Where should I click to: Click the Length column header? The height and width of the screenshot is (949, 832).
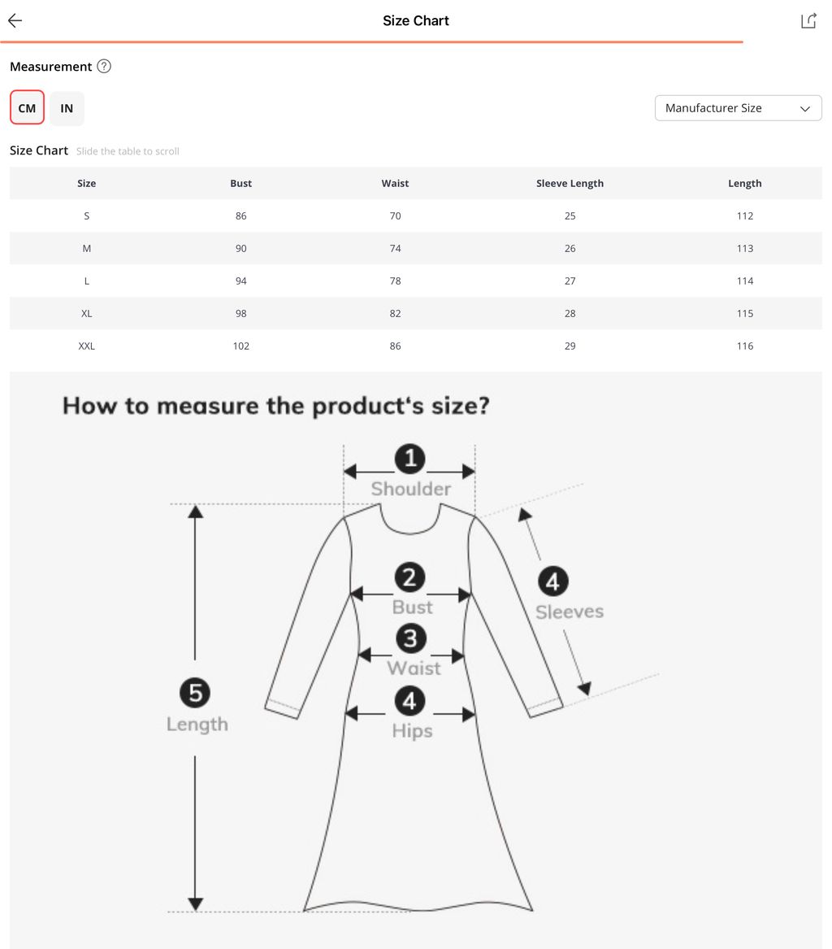[x=744, y=184]
